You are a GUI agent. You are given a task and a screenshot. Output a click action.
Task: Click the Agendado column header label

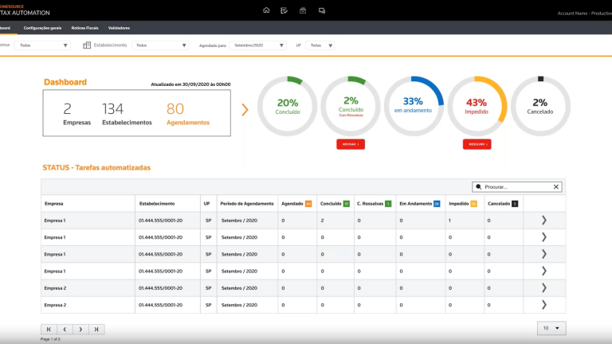click(292, 204)
